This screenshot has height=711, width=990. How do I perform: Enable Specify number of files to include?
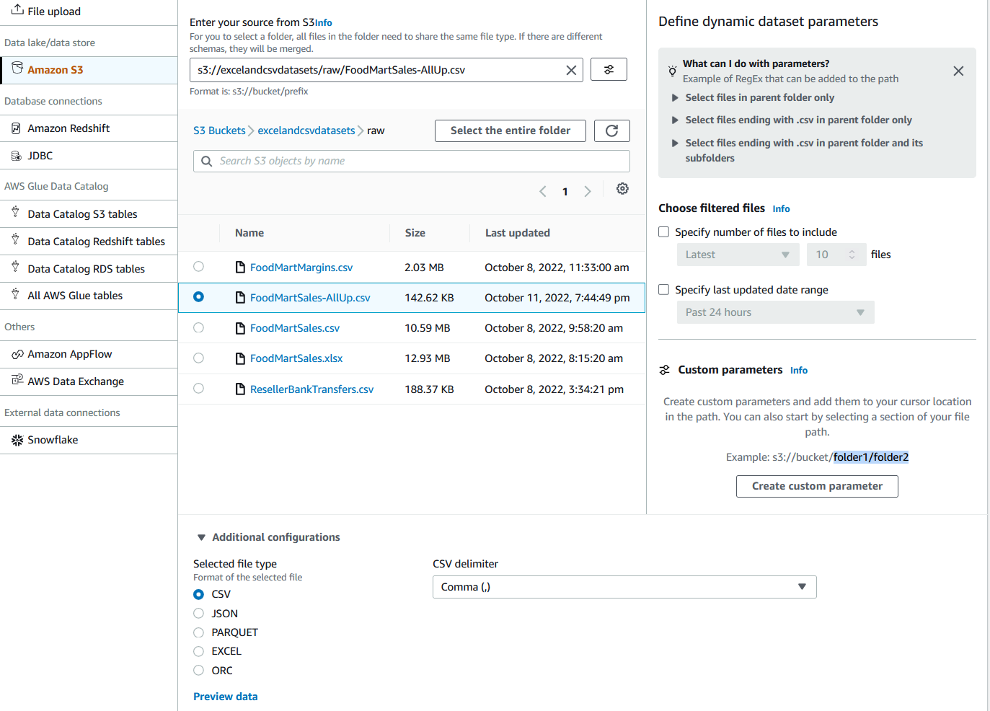(664, 232)
